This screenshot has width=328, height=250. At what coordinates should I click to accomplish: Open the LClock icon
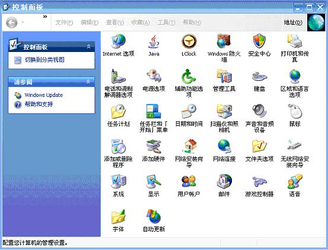click(x=189, y=41)
